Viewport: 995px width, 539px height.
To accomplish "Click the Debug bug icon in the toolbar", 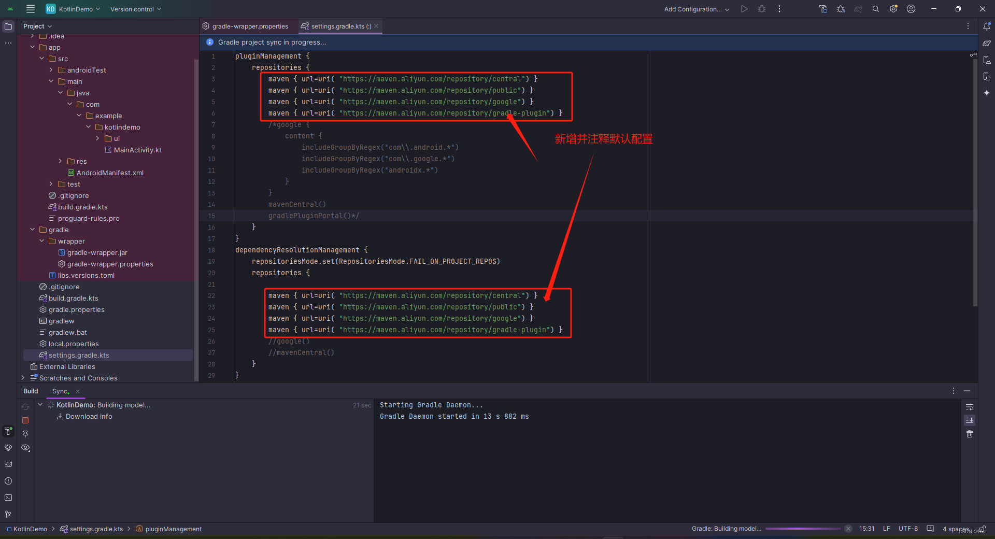I will [762, 9].
